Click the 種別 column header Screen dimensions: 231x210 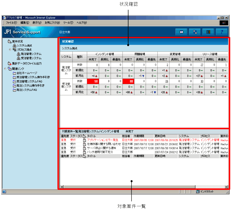pyautogui.click(x=80, y=57)
